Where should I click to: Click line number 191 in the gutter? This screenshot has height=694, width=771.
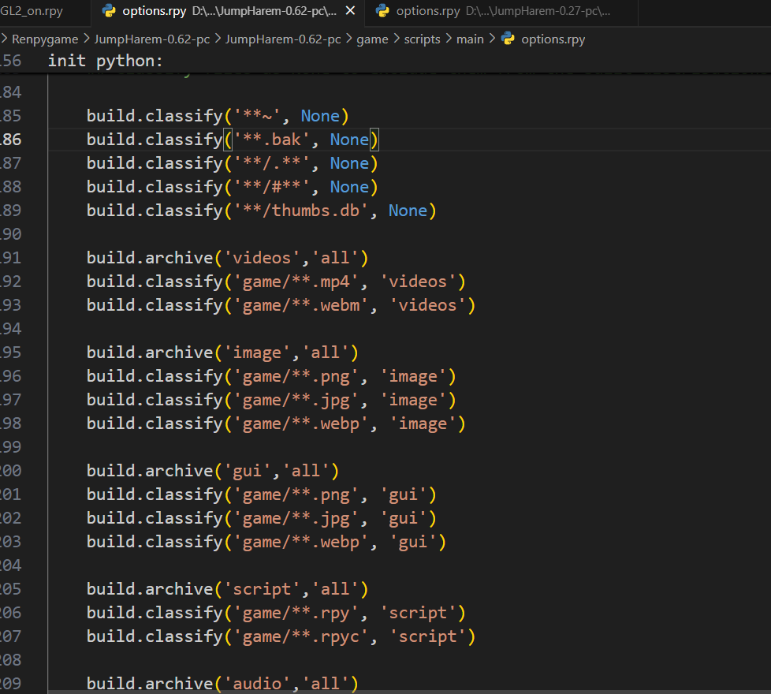click(10, 258)
